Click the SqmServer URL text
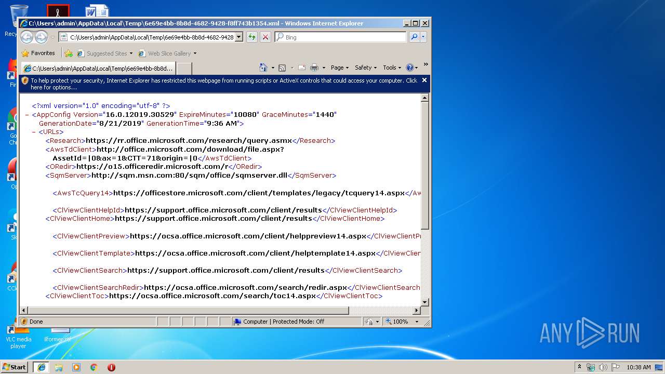Screen dimensions: 665x374 189,176
